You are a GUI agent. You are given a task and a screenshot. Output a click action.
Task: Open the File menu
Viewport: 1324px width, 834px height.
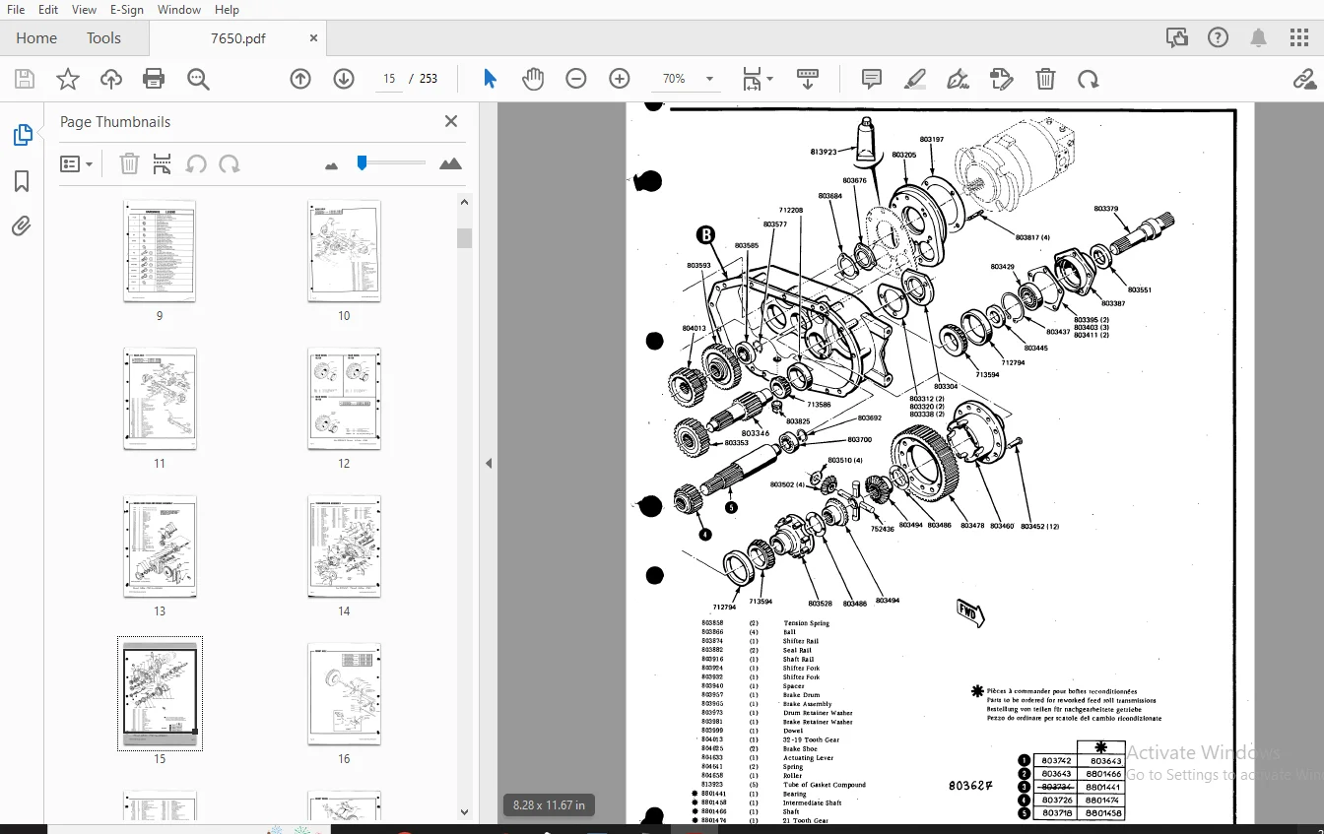point(16,9)
